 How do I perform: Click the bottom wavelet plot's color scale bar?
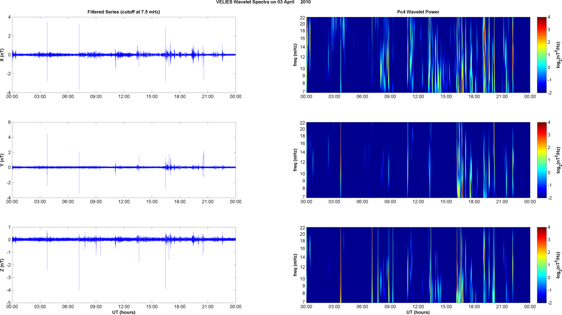(x=542, y=265)
